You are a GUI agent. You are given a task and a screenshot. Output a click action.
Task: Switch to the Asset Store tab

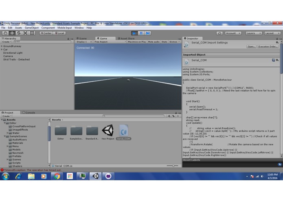(126, 38)
